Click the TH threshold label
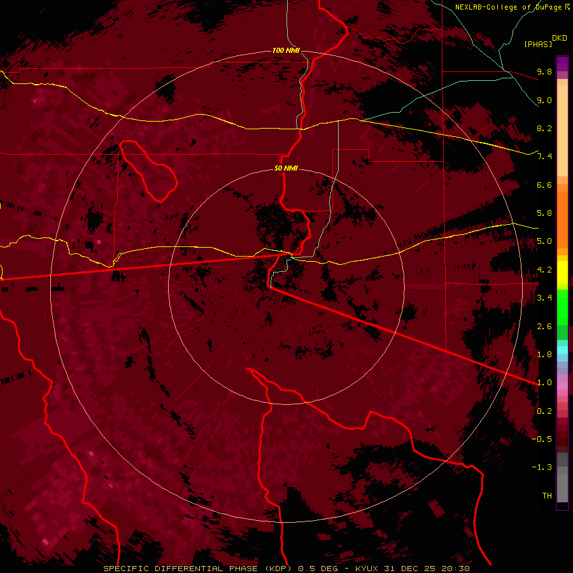This screenshot has height=573, width=573. (x=547, y=496)
